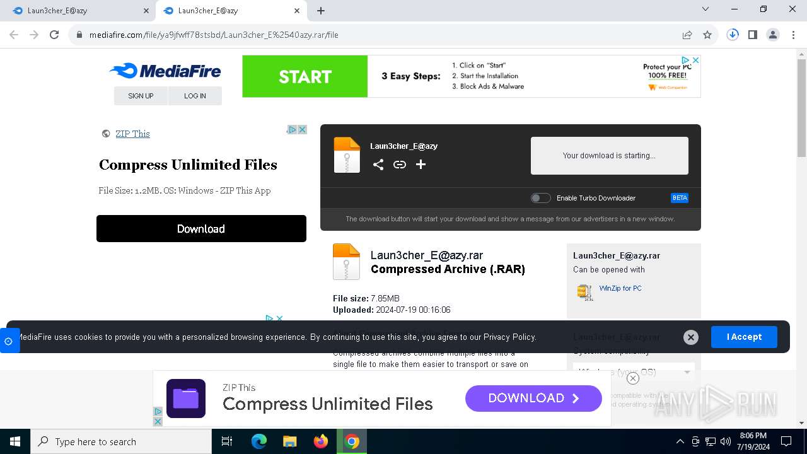Image resolution: width=807 pixels, height=454 pixels.
Task: Open Chrome downloads indicator
Action: coord(733,35)
